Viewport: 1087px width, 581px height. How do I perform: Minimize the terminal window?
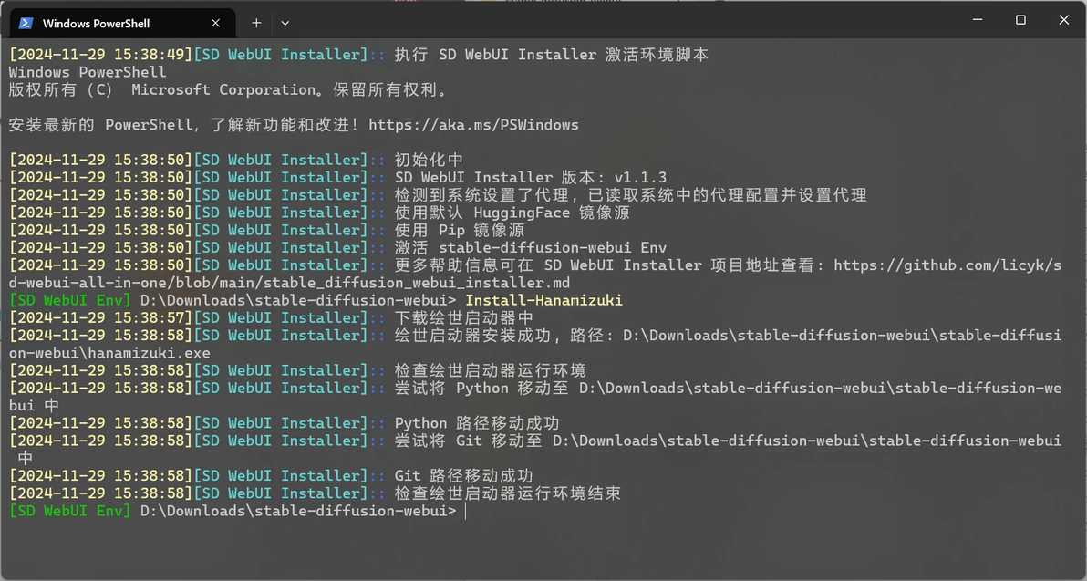(978, 20)
